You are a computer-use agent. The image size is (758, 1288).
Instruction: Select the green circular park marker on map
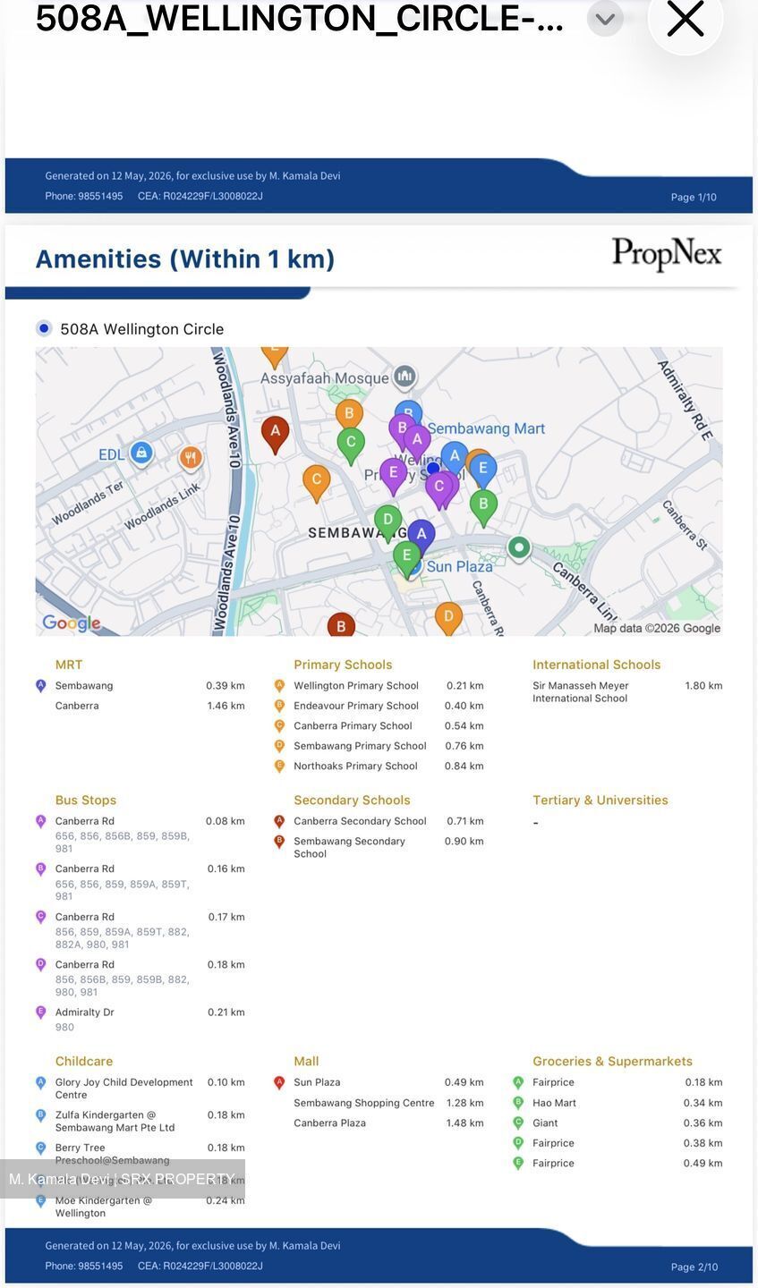(x=519, y=547)
